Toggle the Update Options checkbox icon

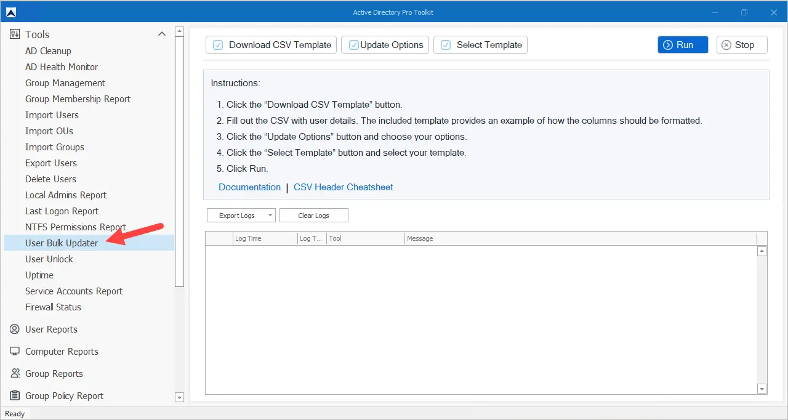tap(353, 45)
